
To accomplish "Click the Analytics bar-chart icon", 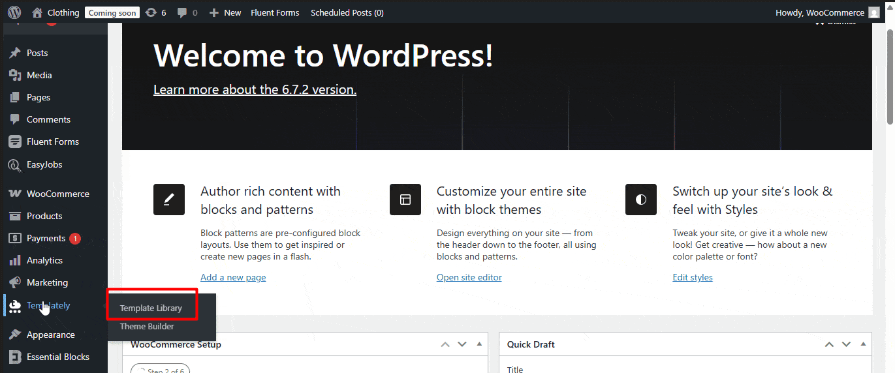I will (15, 260).
